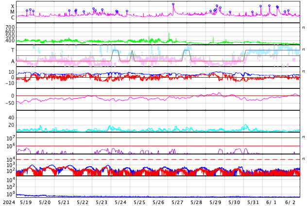Click the 5/31 date label

click(253, 203)
